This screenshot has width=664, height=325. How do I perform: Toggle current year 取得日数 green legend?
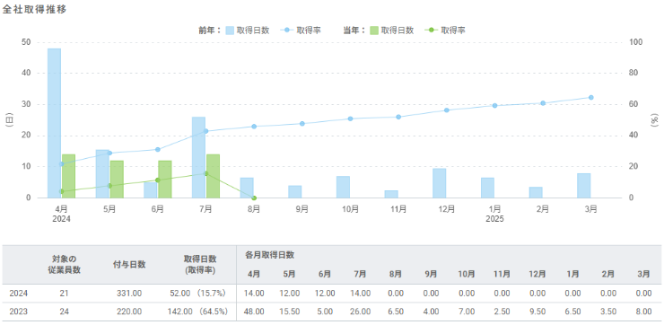391,31
